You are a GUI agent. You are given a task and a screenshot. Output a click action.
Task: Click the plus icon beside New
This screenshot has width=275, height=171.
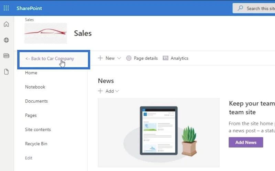point(100,58)
